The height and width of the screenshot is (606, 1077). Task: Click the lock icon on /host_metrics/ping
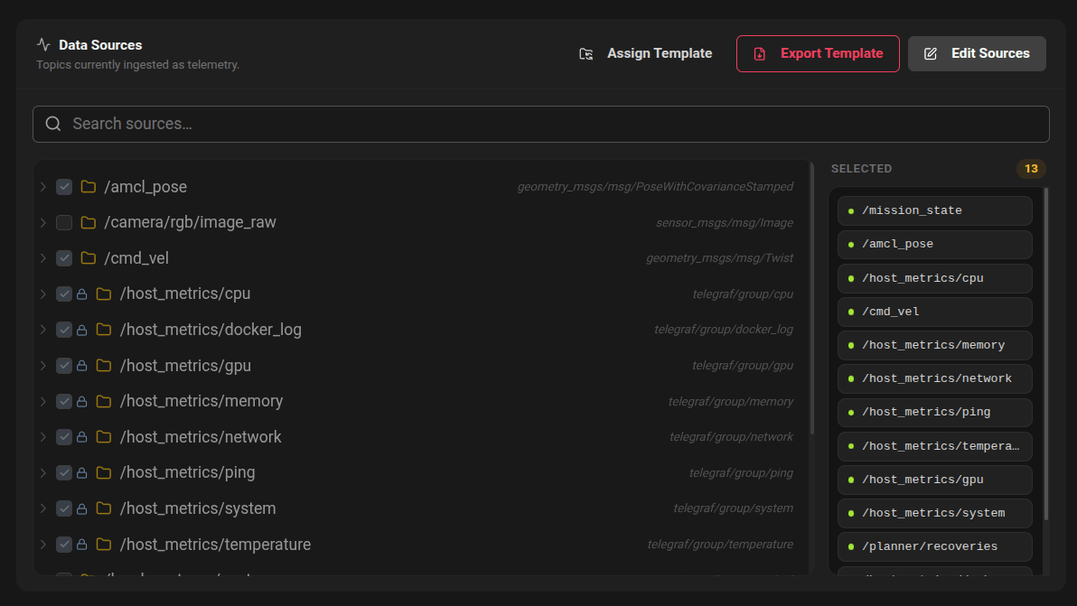pyautogui.click(x=81, y=473)
